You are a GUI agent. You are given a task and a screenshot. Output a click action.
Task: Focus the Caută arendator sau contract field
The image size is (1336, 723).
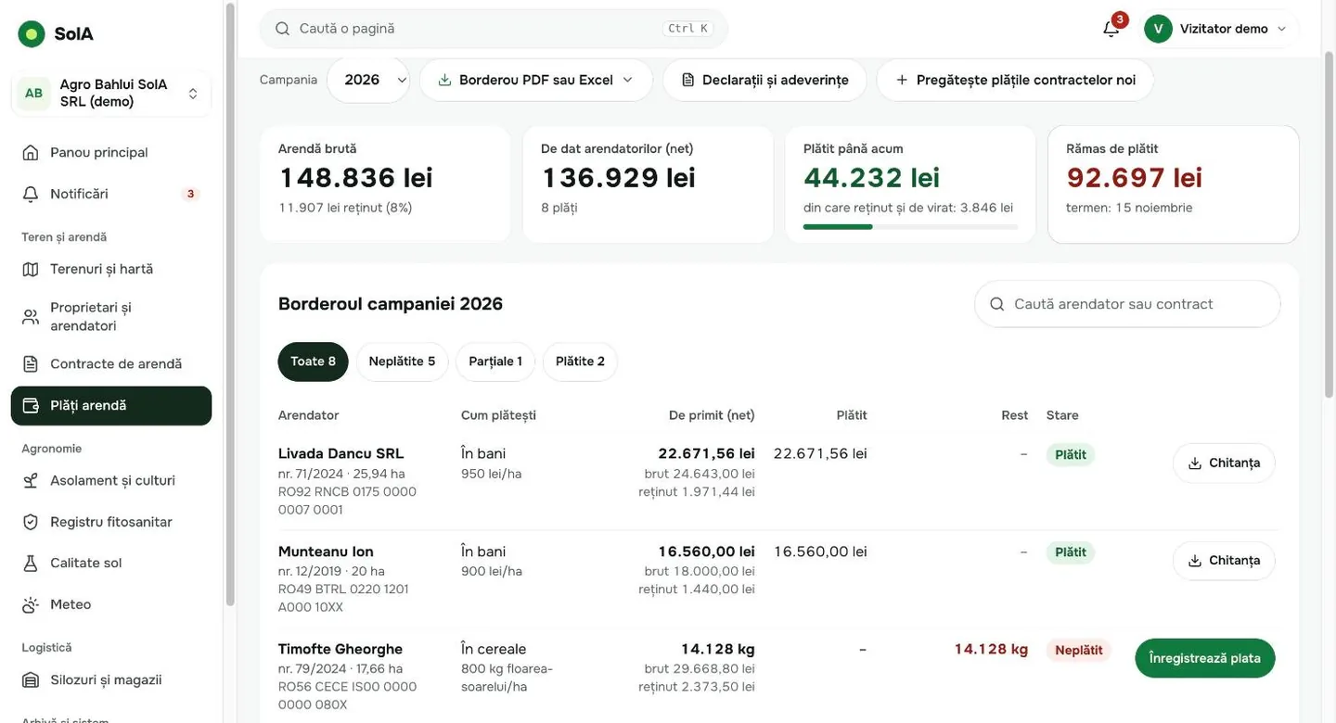(x=1127, y=304)
